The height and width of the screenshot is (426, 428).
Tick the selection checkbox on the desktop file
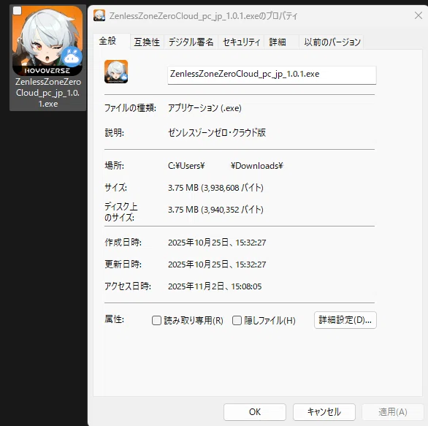click(x=18, y=11)
